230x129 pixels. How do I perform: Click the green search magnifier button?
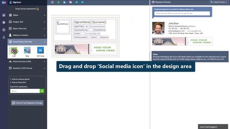coord(42,91)
